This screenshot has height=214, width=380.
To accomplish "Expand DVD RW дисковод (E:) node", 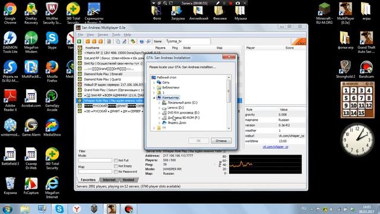I will (160, 113).
